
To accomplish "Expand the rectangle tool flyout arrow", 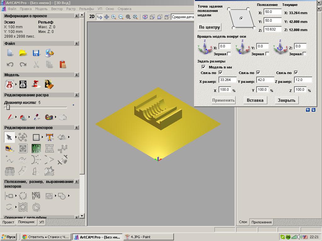I will pos(42,137).
